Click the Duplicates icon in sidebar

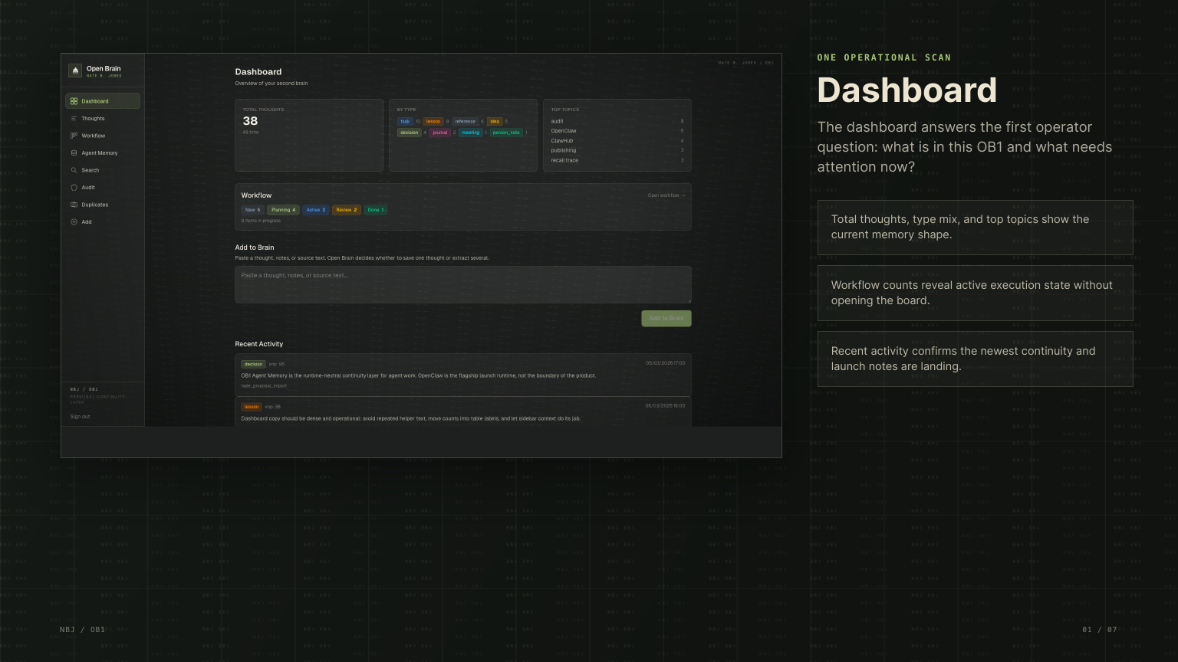74,205
